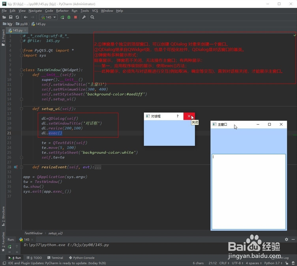The height and width of the screenshot is (266, 297).
Task: Collapse the __init__ method fold on line 9
Action: tap(22, 75)
